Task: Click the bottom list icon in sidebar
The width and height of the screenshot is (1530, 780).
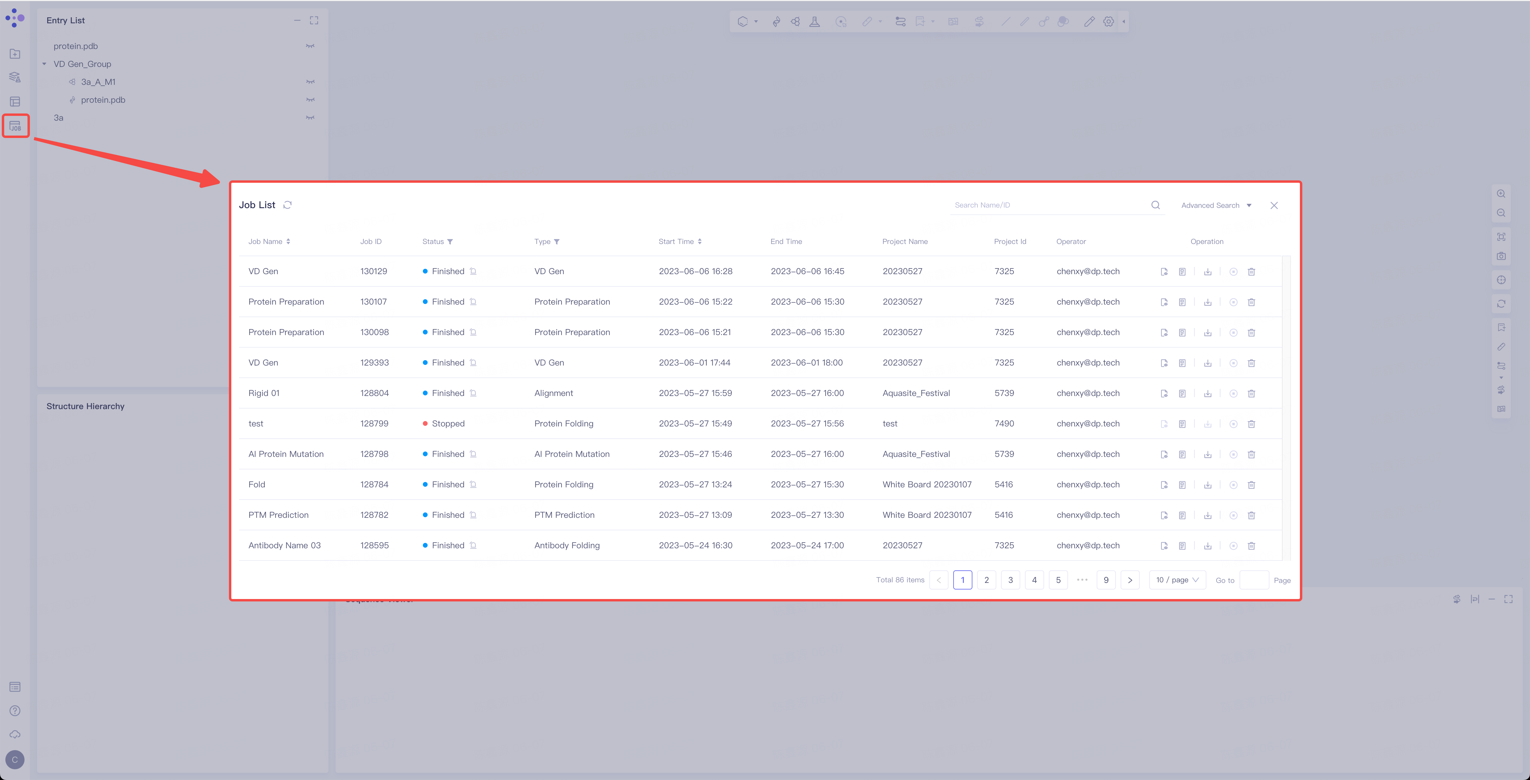Action: 16,687
